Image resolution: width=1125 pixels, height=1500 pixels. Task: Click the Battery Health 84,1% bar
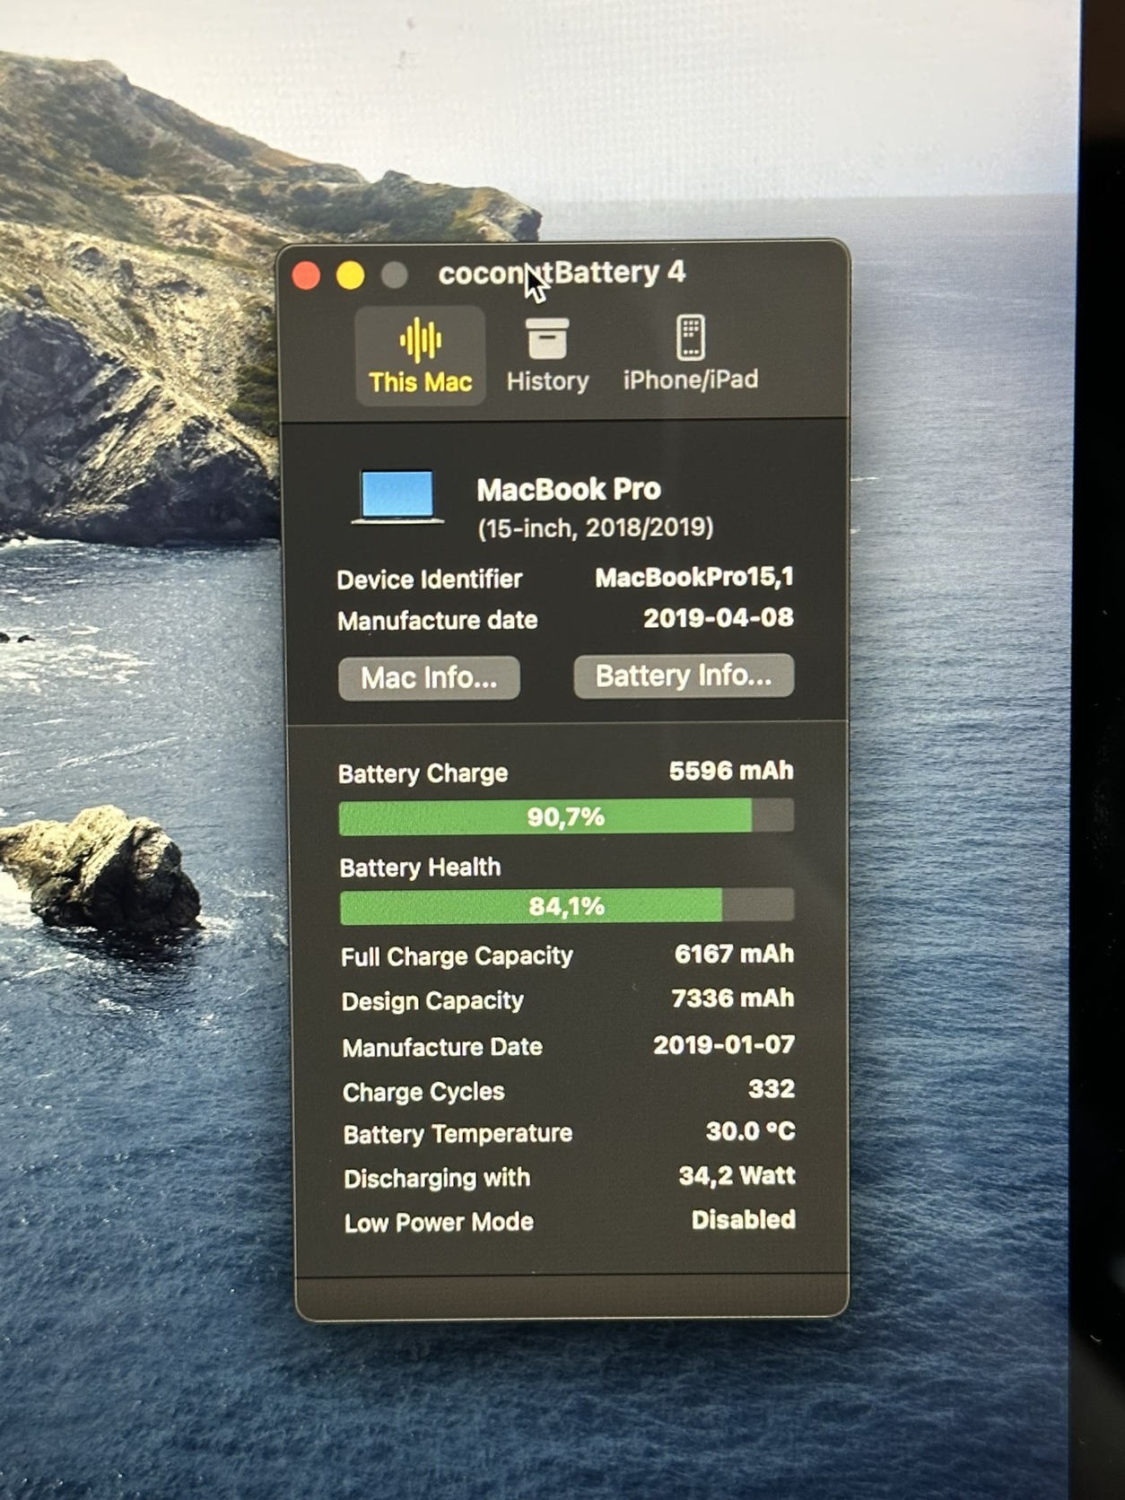click(567, 906)
